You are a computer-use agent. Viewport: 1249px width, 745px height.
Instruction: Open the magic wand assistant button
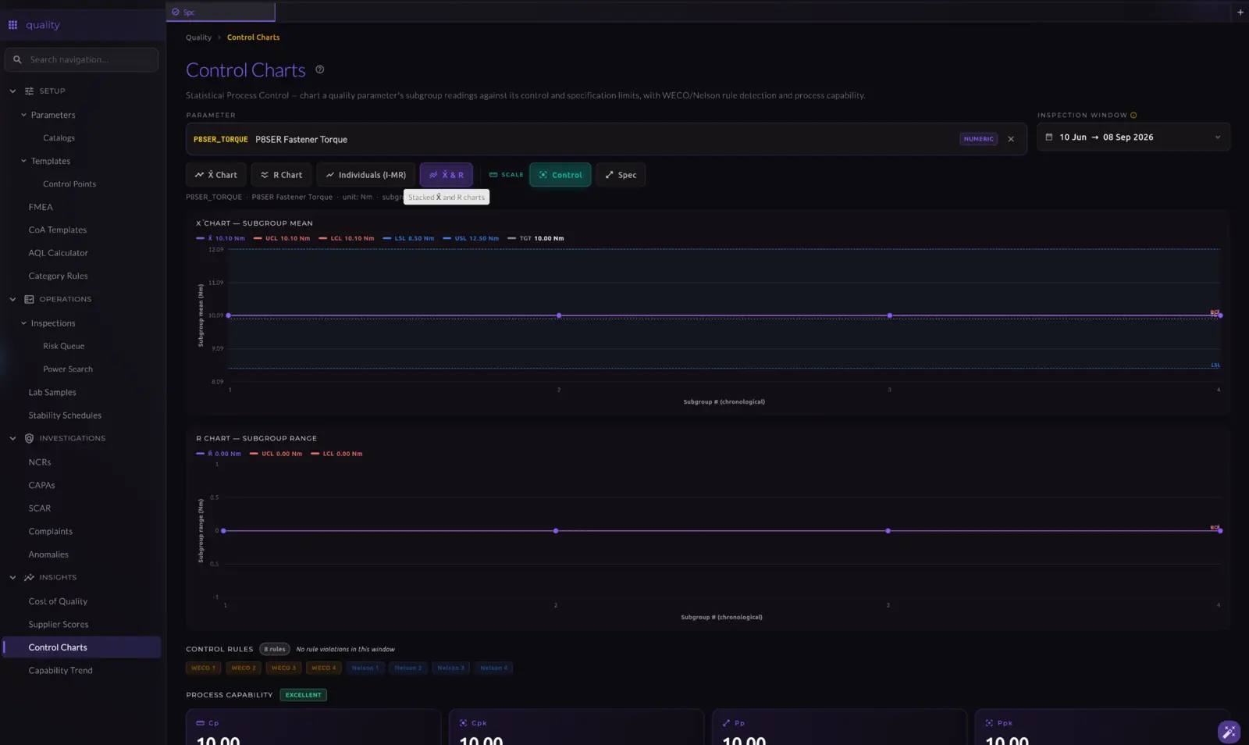click(x=1229, y=732)
